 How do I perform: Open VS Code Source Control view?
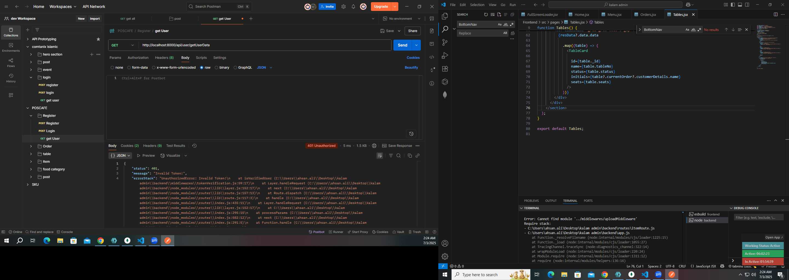click(x=445, y=42)
